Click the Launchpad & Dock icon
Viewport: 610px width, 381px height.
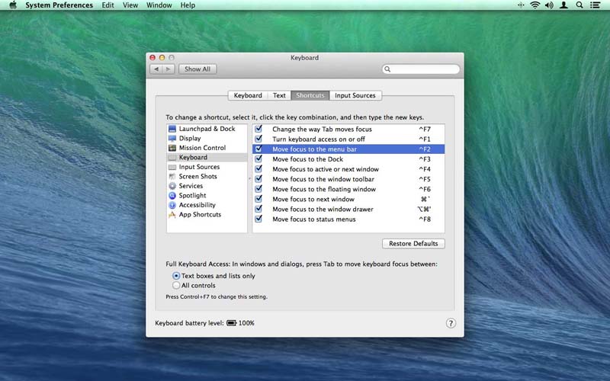tap(172, 129)
